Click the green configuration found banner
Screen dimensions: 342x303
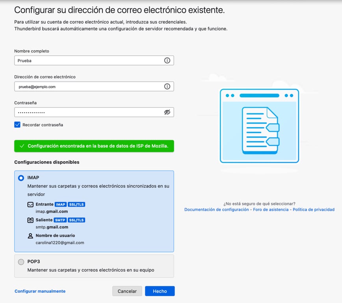94,146
